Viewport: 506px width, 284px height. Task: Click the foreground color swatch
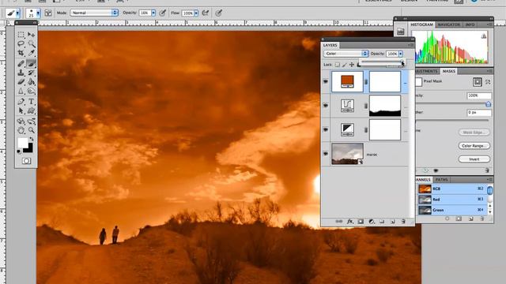point(23,143)
